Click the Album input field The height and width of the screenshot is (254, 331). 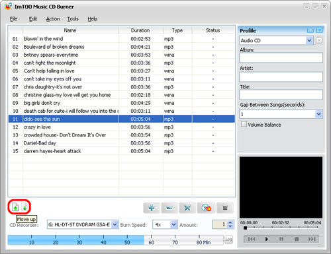tap(281, 57)
